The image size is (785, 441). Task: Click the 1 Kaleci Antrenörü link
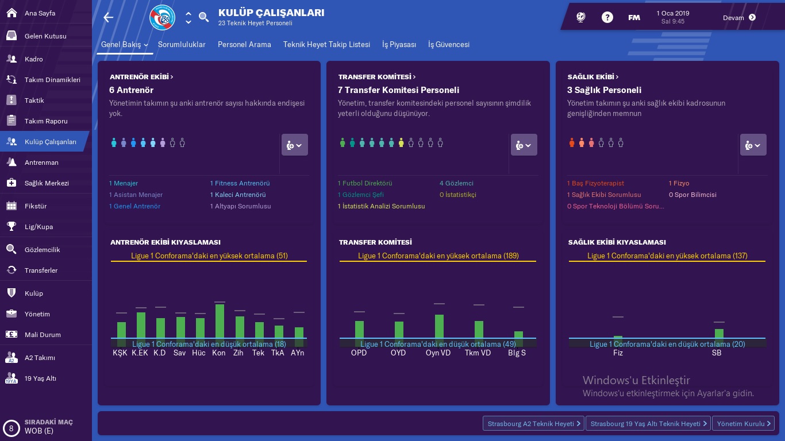(238, 195)
